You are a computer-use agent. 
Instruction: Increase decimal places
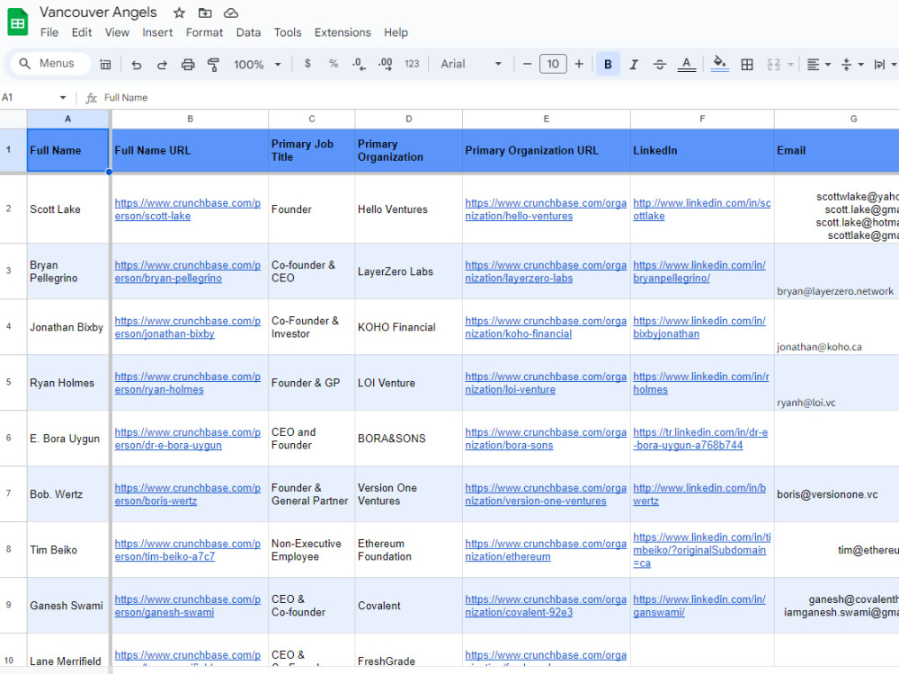386,64
